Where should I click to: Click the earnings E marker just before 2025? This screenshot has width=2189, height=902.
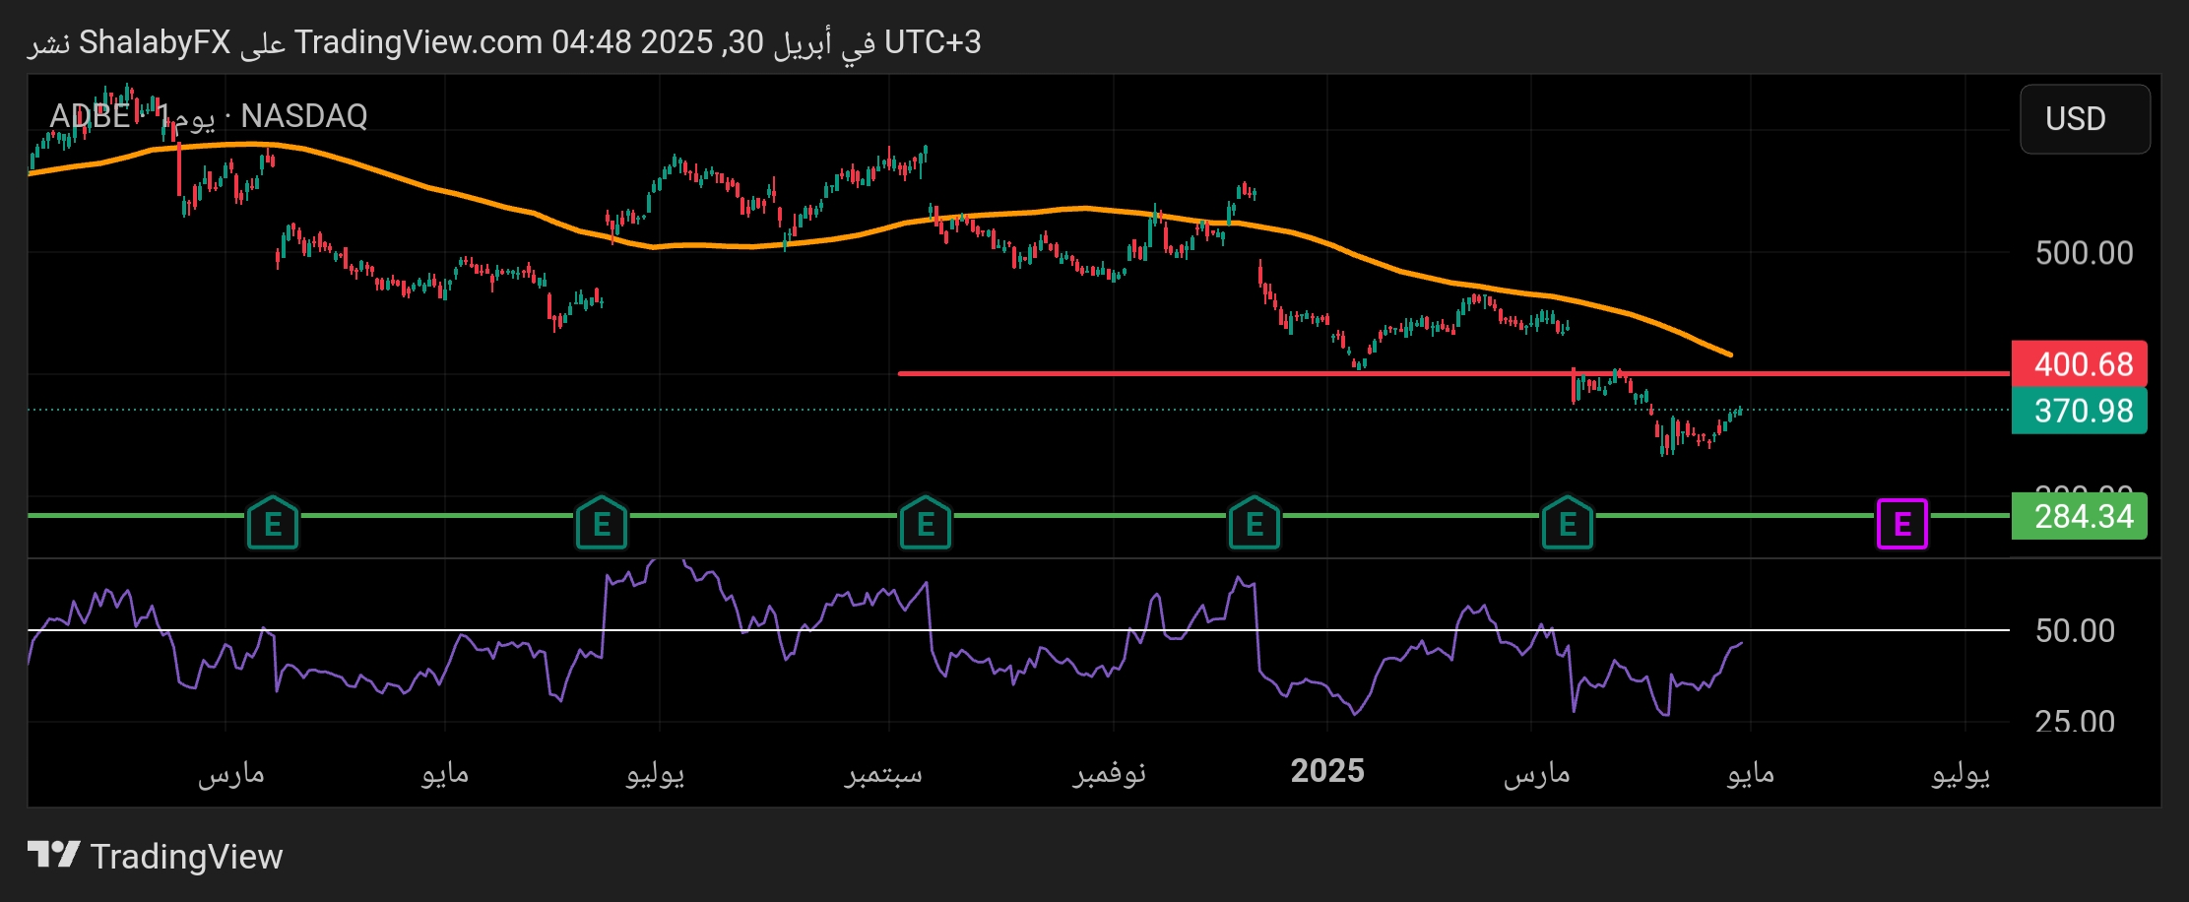[x=1255, y=523]
